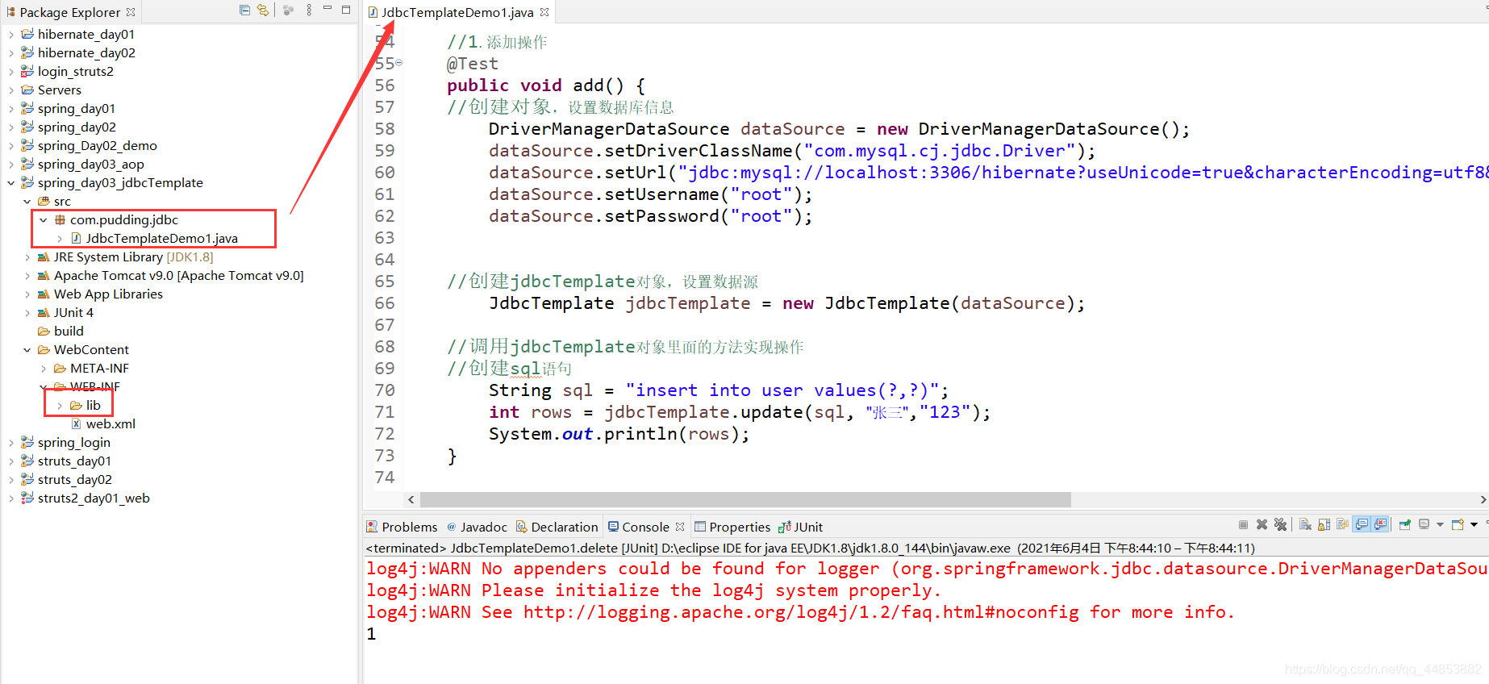Switch to Declaration tab

[x=557, y=527]
